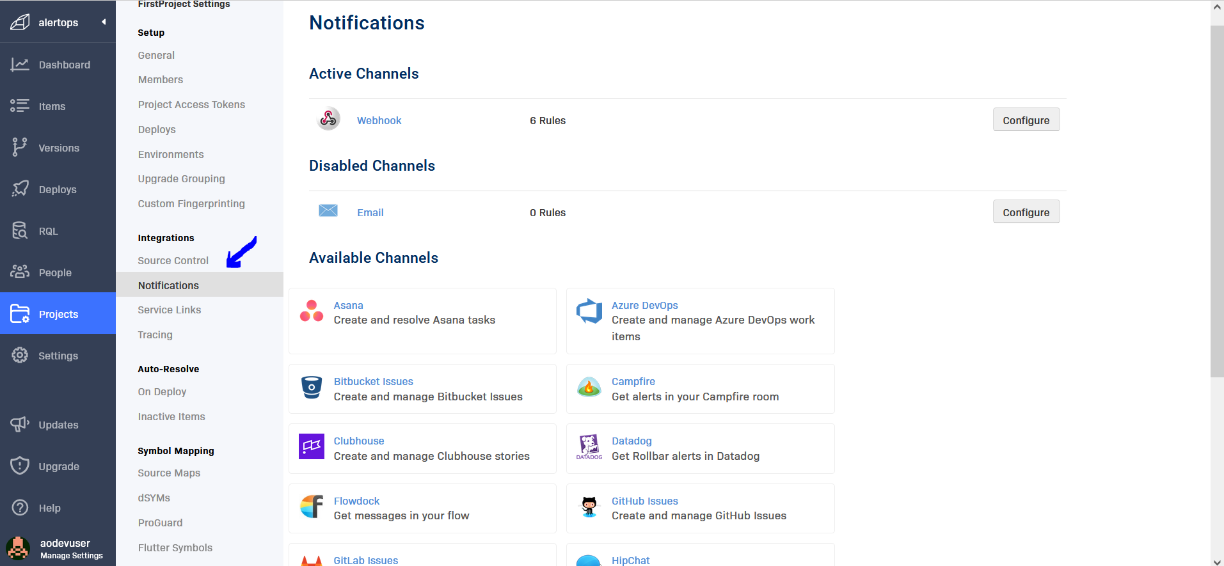The width and height of the screenshot is (1224, 566).
Task: Click the vertical scrollbar thumb
Action: [1217, 201]
